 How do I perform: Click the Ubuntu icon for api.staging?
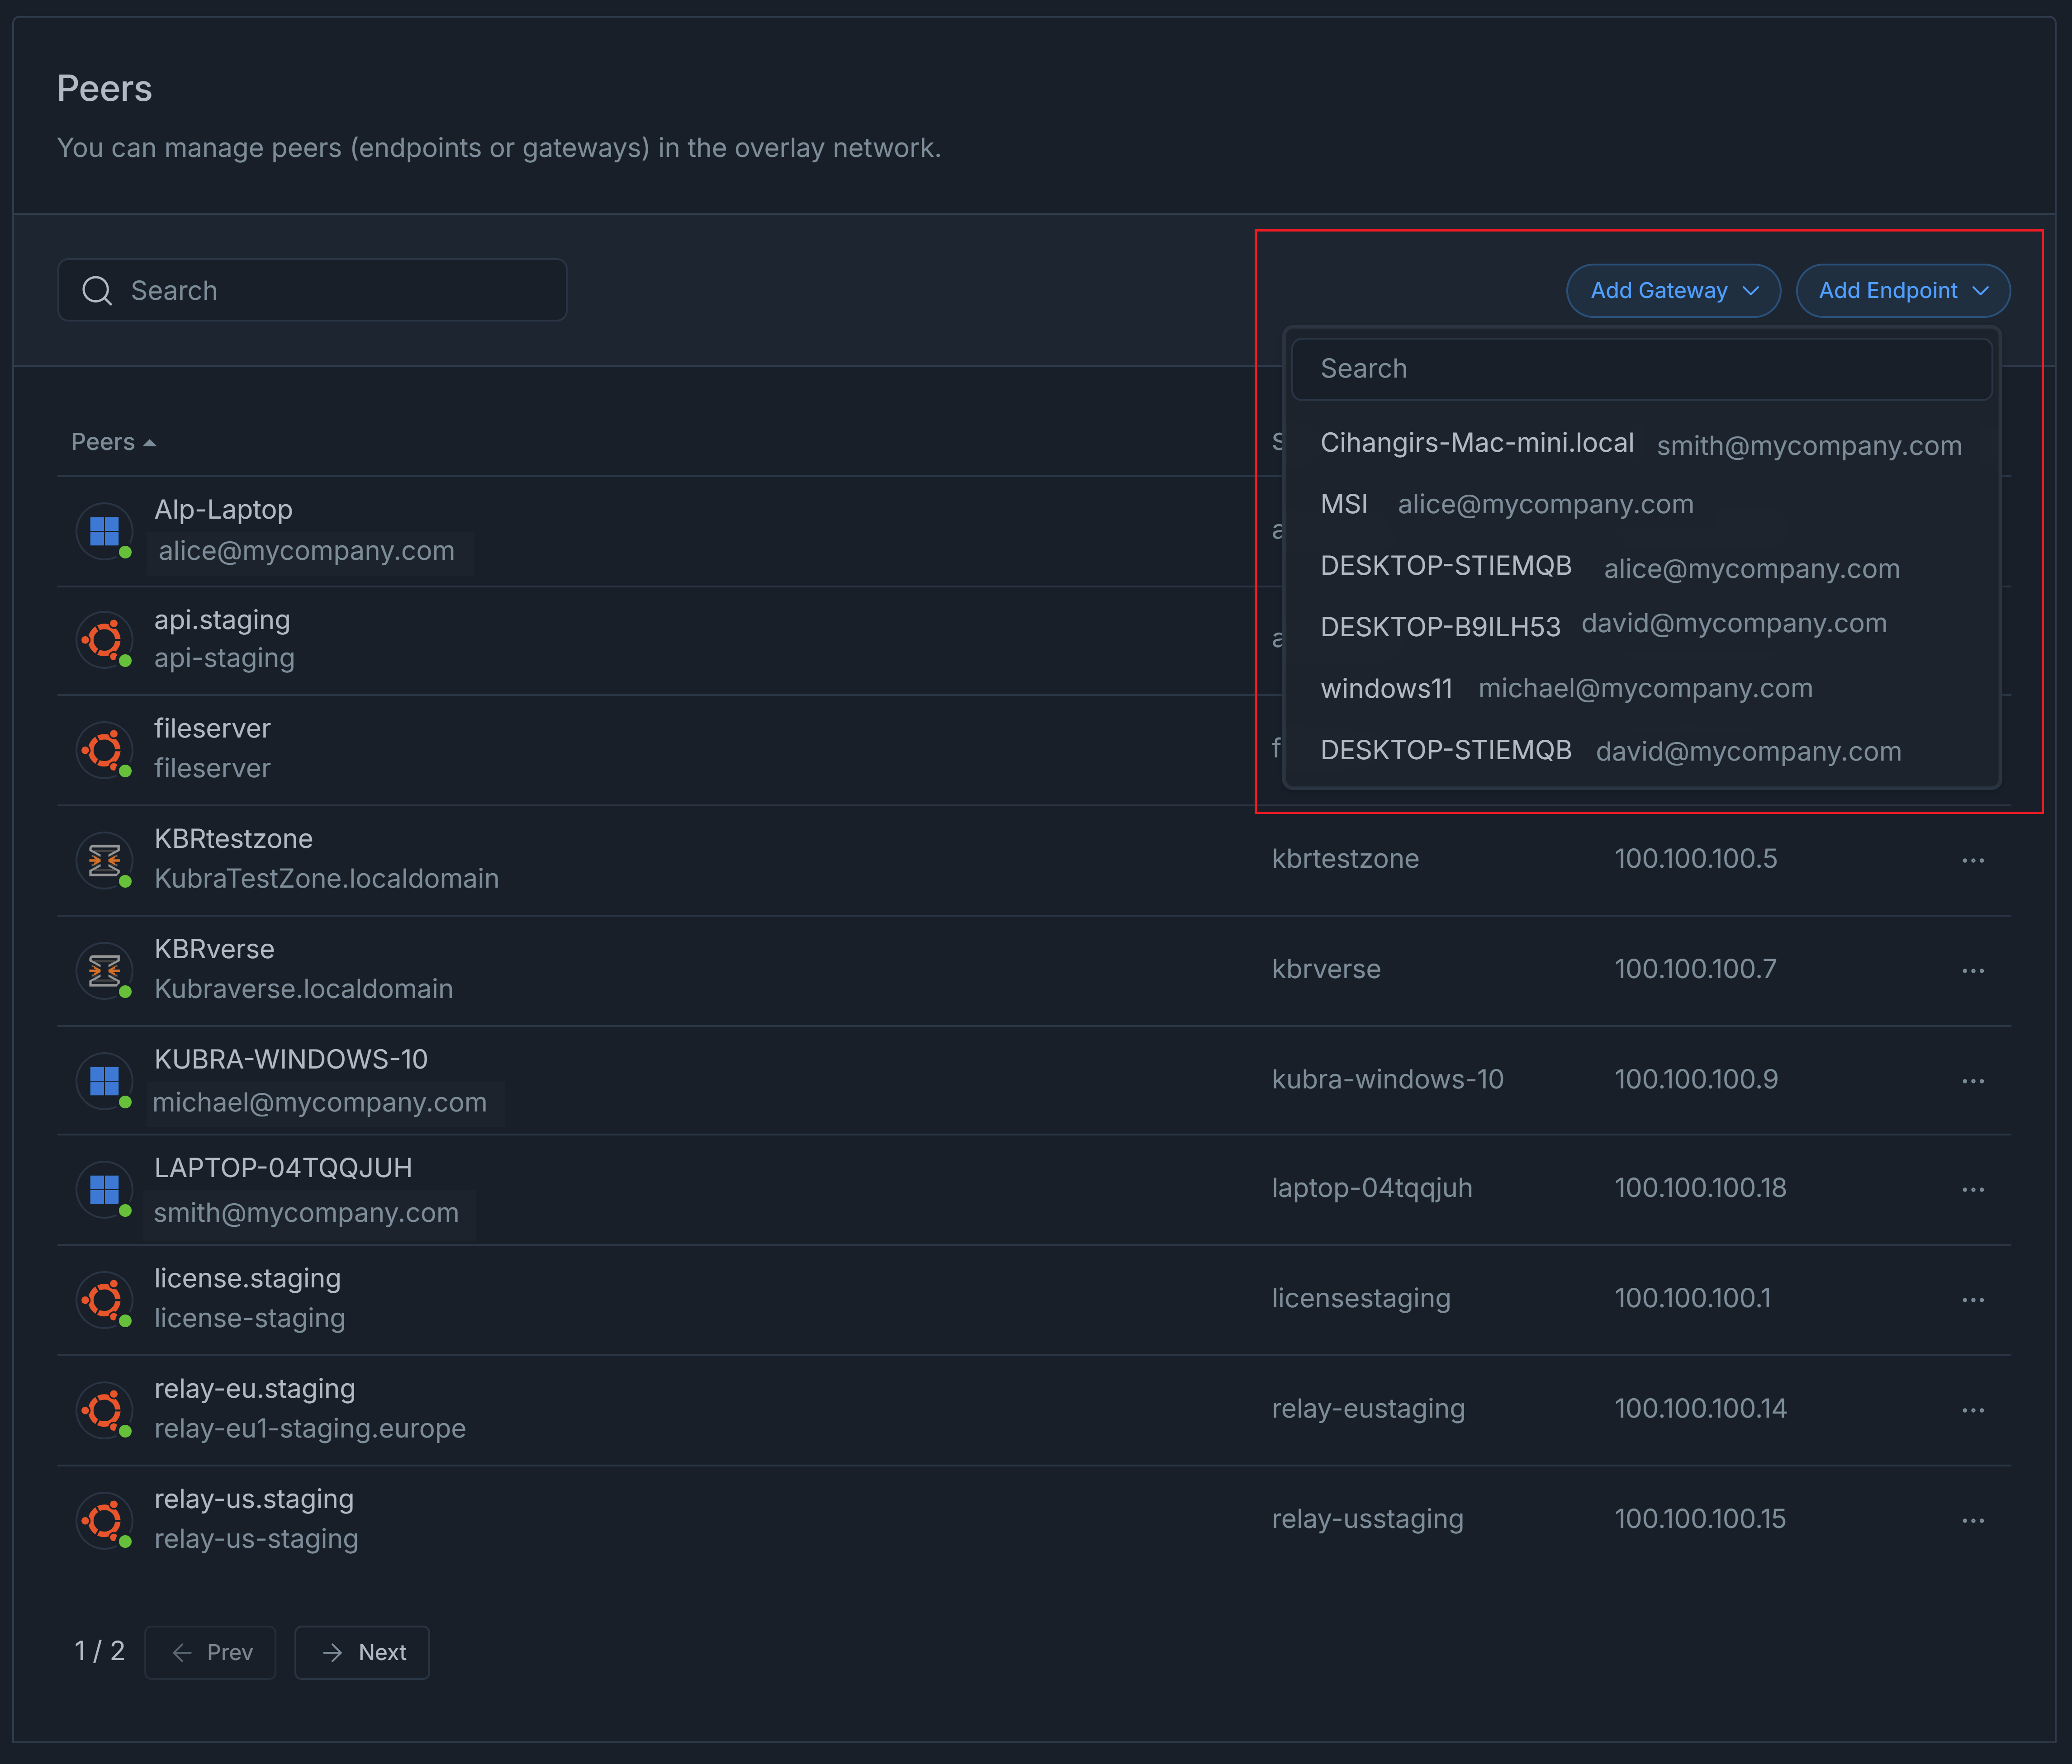(x=104, y=640)
